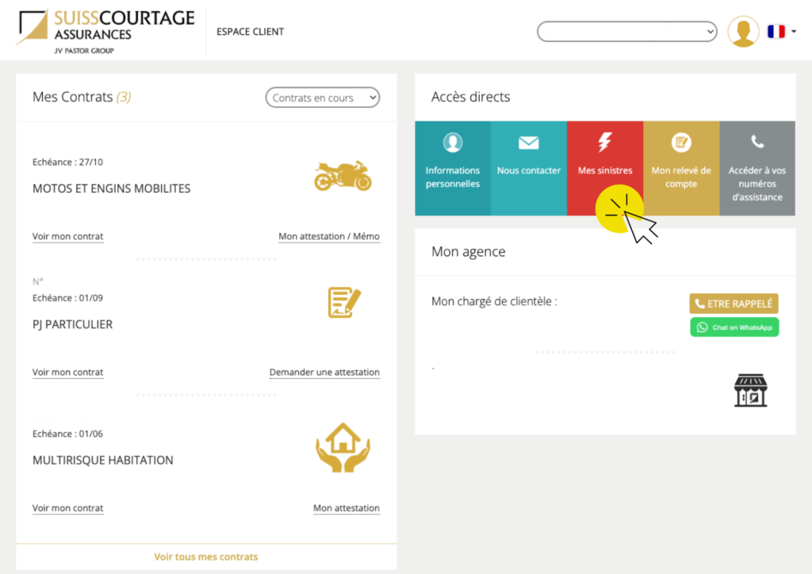
Task: Click Demander une attestation link
Action: click(324, 373)
